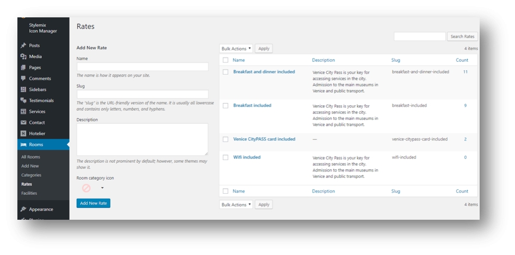Click the Hotelier icon in sidebar

(x=23, y=133)
